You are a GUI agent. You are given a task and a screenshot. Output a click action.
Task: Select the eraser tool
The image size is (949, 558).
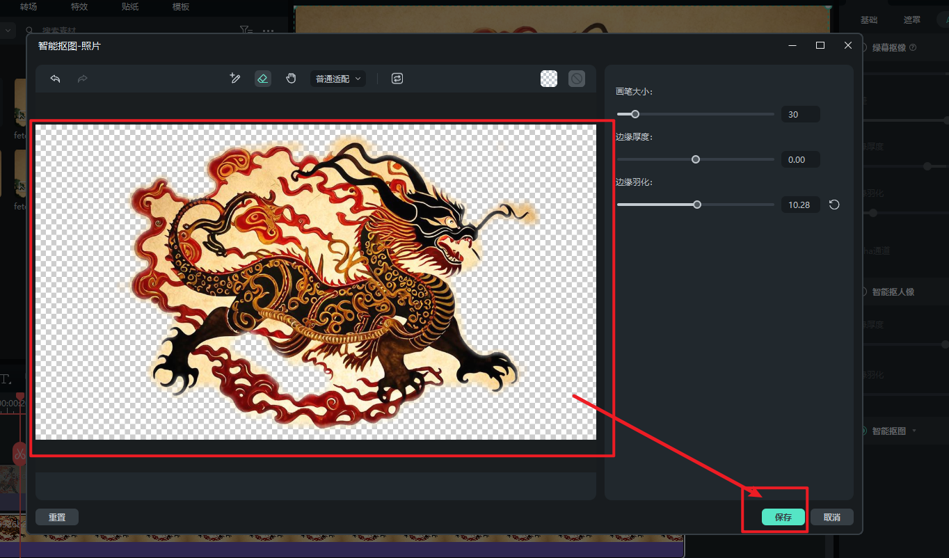[262, 79]
